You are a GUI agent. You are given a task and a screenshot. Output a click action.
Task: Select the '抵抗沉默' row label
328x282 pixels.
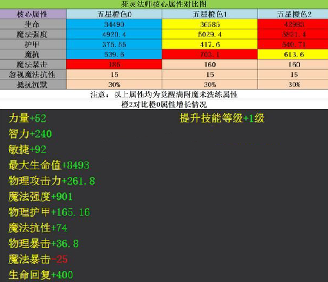33,85
